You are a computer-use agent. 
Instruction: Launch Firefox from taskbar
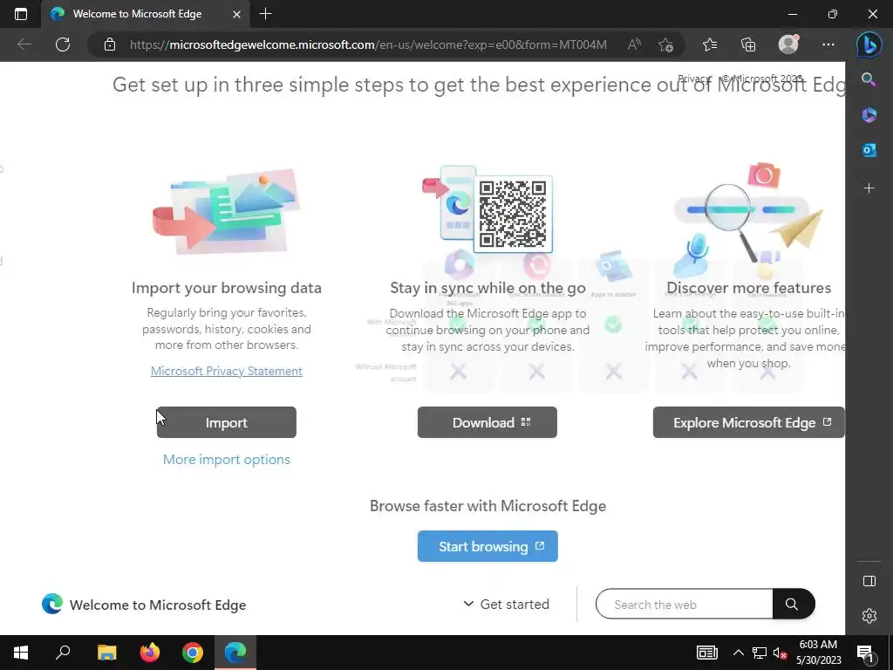tap(150, 653)
